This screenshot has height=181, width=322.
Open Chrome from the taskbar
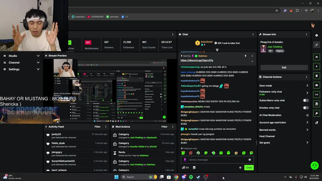pos(176,177)
